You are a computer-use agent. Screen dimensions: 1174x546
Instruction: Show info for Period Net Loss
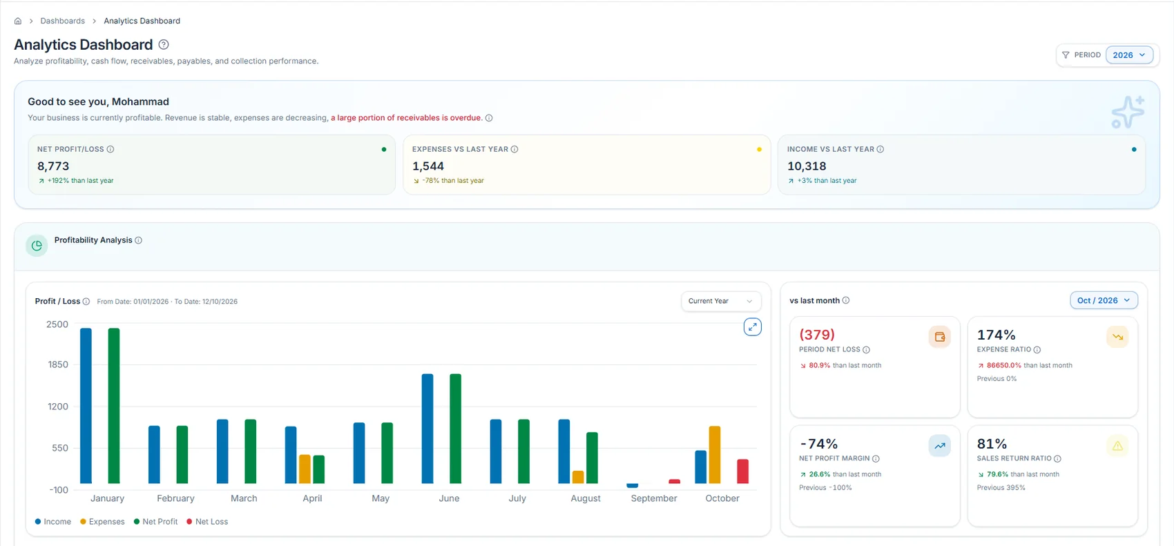[x=867, y=350]
